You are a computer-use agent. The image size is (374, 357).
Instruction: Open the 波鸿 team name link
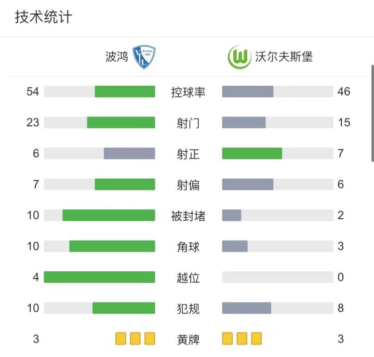tap(117, 57)
